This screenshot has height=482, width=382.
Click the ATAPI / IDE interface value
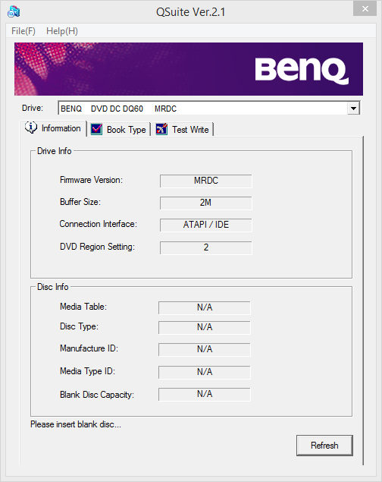pyautogui.click(x=206, y=225)
